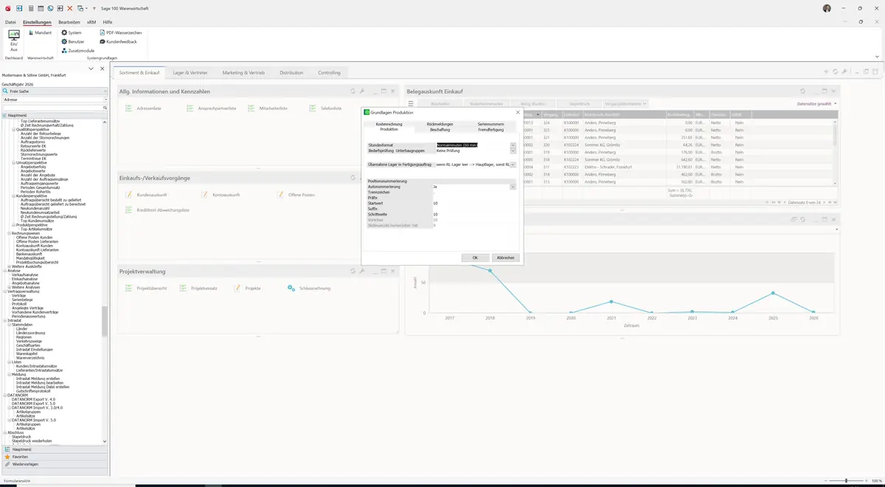Open Hilfe menu
The image size is (885, 487).
108,22
